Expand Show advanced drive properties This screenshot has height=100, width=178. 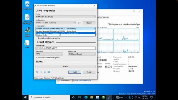(x=48, y=38)
